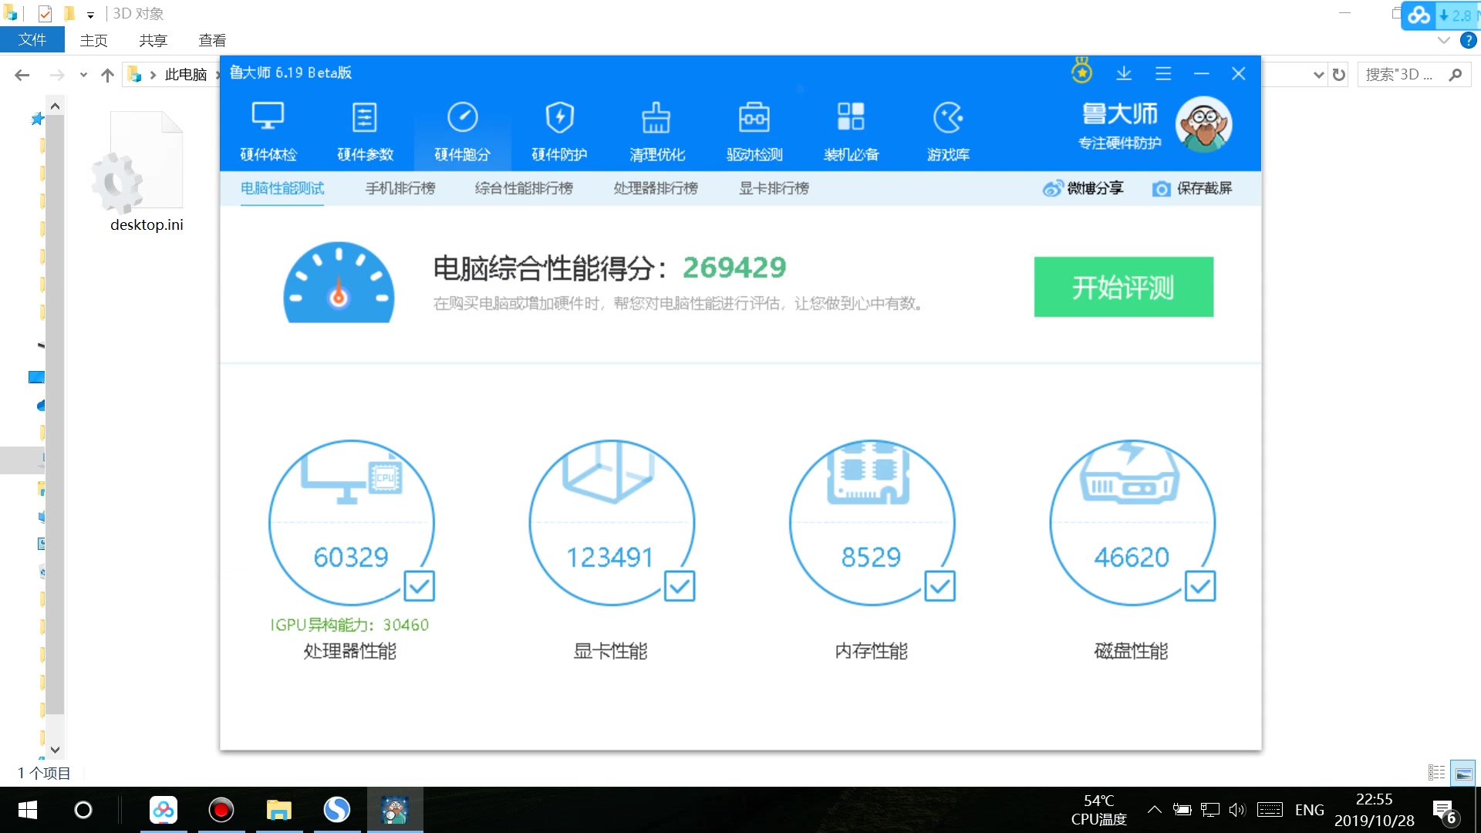Image resolution: width=1481 pixels, height=833 pixels.
Task: Switch to 综合性能排行榜 tab
Action: point(524,188)
